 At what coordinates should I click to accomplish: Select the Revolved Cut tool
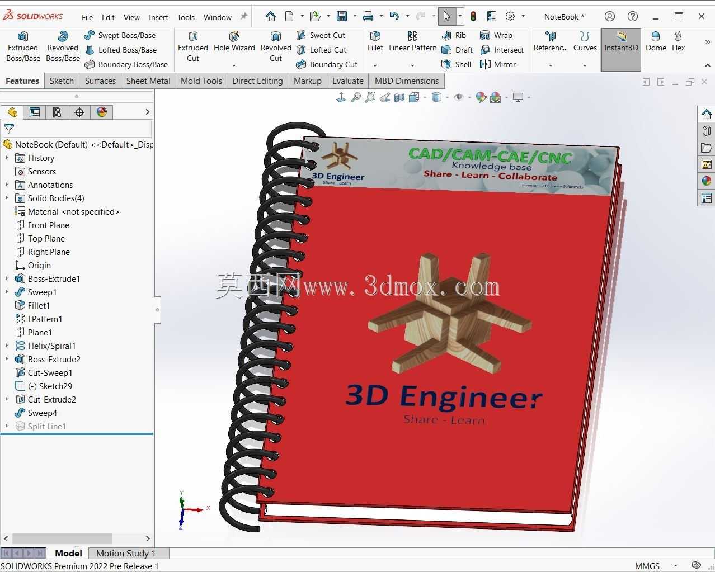276,46
